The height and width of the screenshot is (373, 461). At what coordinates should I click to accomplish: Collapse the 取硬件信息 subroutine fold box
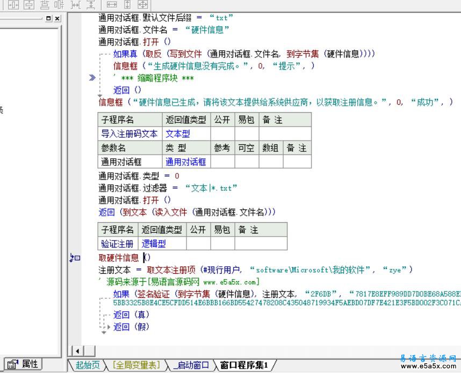77,258
